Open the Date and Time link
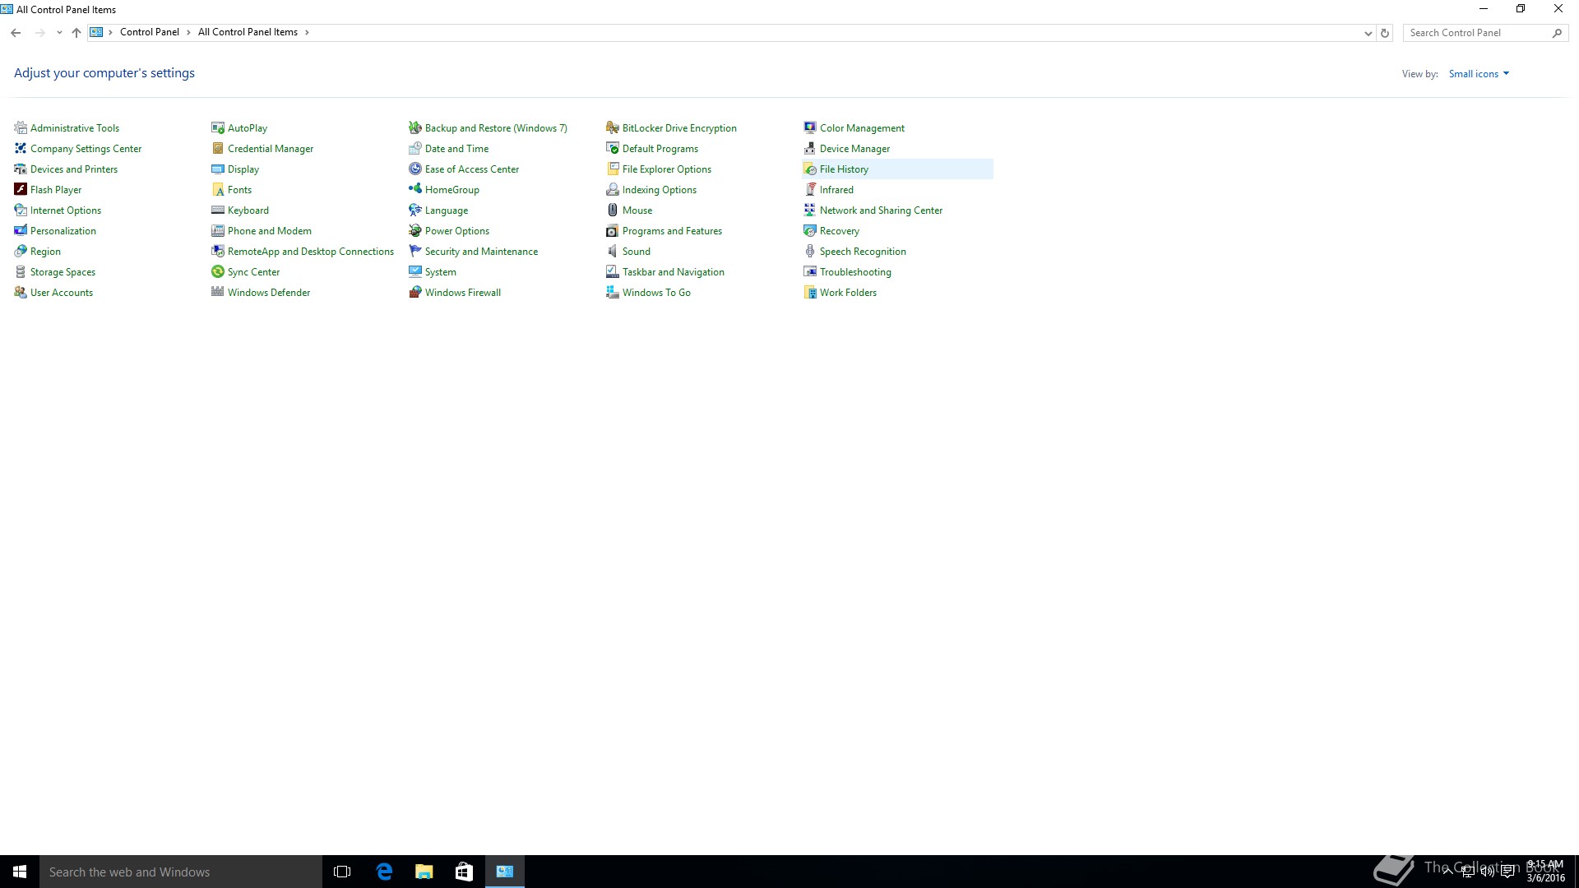This screenshot has height=888, width=1579. pyautogui.click(x=456, y=148)
